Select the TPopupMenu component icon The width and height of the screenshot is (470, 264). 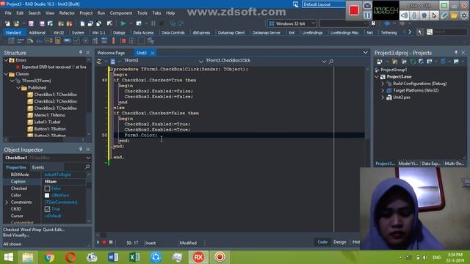coord(30,41)
